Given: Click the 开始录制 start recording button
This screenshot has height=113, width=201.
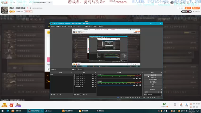Looking at the screenshot, I should coord(153,77).
